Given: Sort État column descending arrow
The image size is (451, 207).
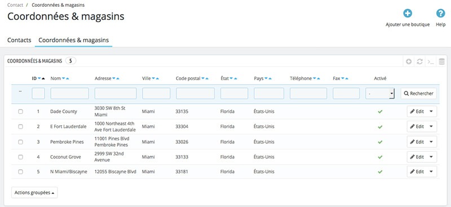Looking at the screenshot, I should 232,78.
